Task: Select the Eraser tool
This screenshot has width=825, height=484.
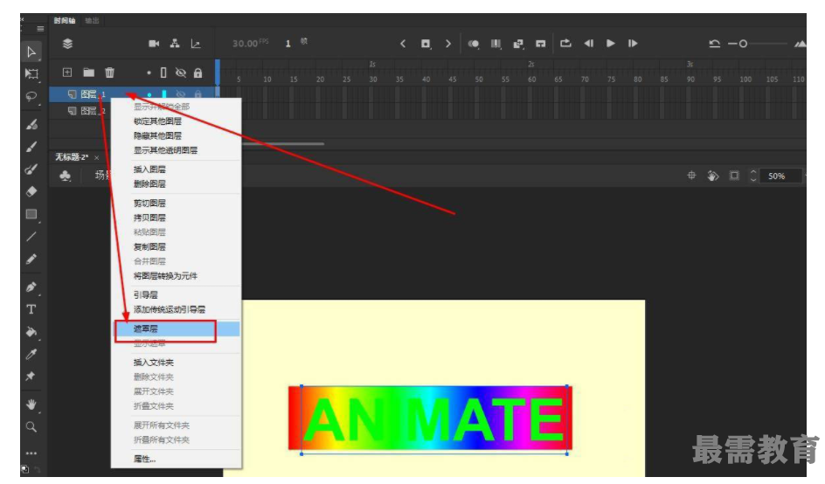Action: pyautogui.click(x=31, y=191)
